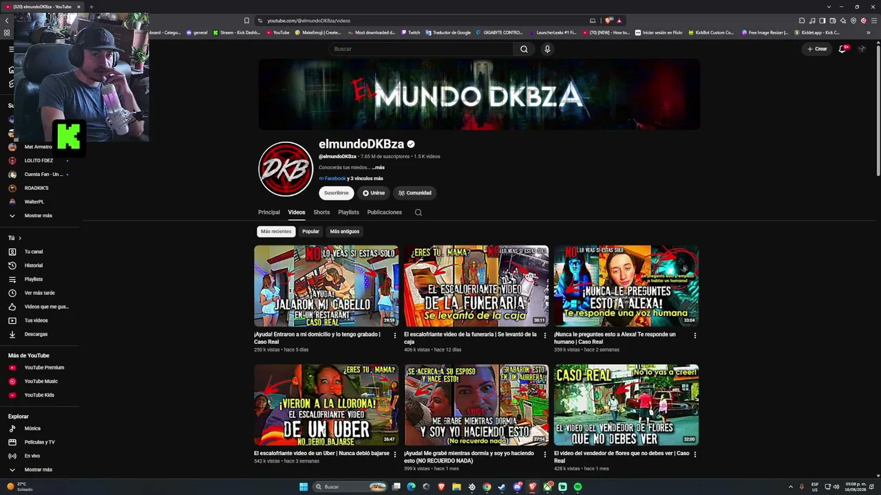Open the Brave browser main menu
The height and width of the screenshot is (495, 881).
(x=873, y=21)
